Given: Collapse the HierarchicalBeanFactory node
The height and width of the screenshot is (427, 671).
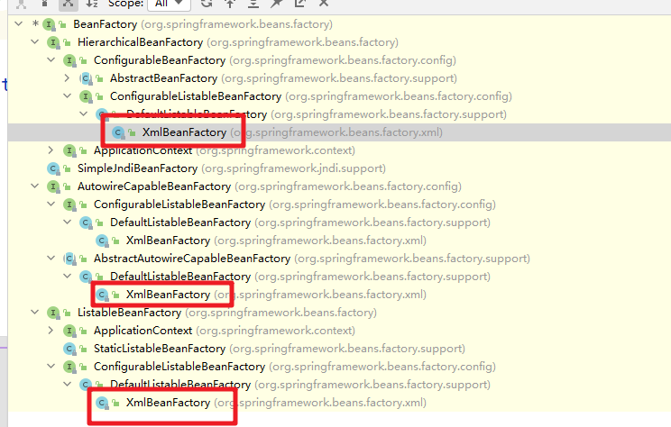Looking at the screenshot, I should tap(34, 41).
